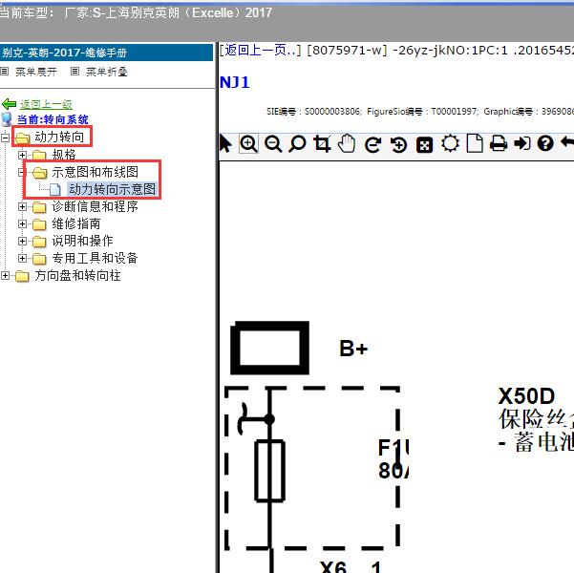
Task: Select the 动力转向 tree label
Action: [59, 137]
